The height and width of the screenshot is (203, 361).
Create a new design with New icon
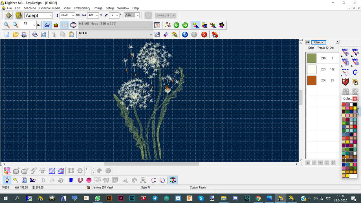point(7,34)
